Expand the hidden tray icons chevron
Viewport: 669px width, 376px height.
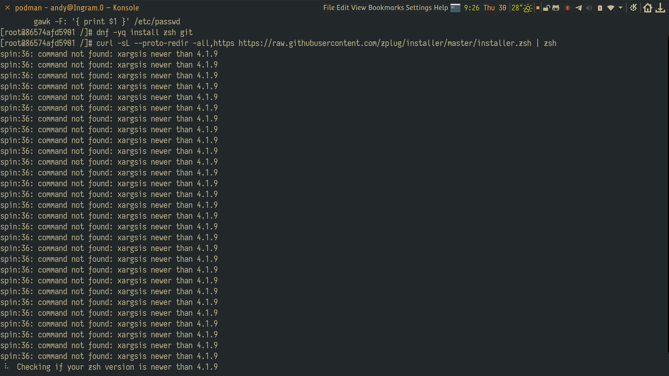(620, 8)
